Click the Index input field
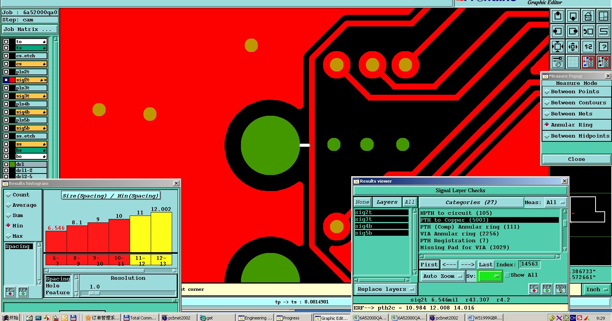The height and width of the screenshot is (321, 612). (x=530, y=264)
